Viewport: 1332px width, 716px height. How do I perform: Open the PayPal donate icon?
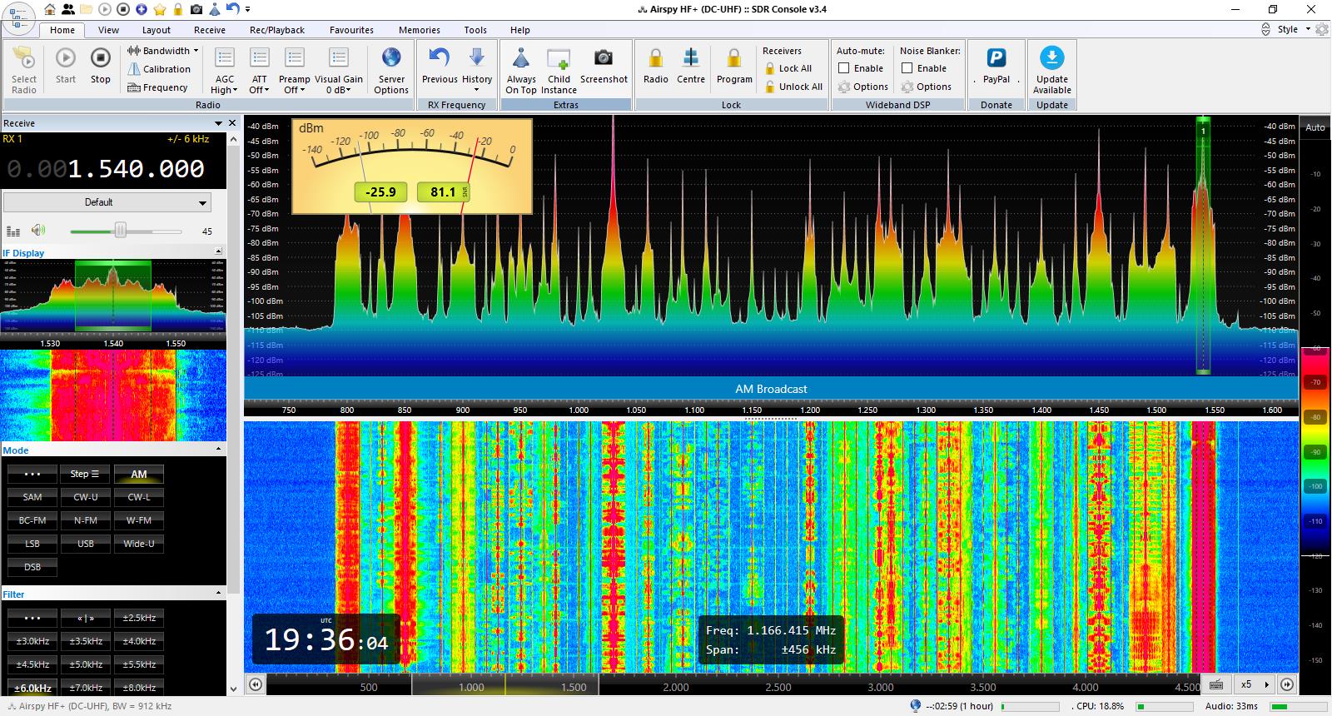pyautogui.click(x=997, y=59)
